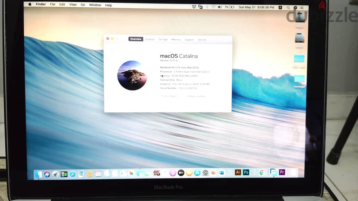Open Launchpad rocket icon in Dock
Image resolution: width=358 pixels, height=201 pixels.
coord(55,174)
